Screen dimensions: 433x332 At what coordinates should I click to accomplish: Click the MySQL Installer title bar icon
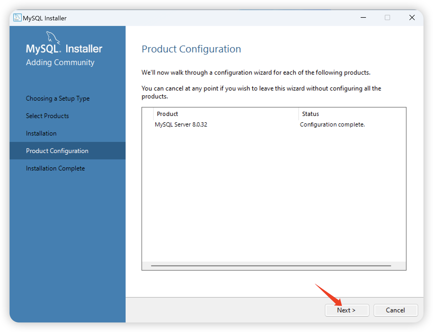pyautogui.click(x=17, y=17)
